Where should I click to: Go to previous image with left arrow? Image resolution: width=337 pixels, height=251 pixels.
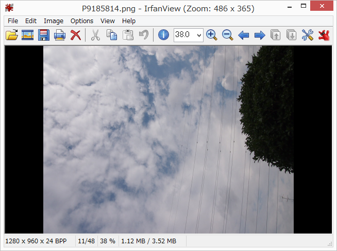[244, 35]
